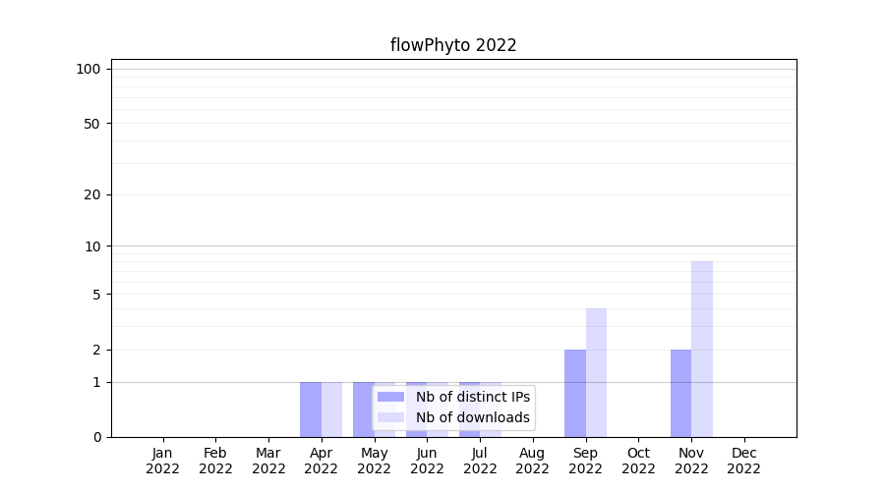Click the Jan 2022 x-axis label
Screen dimensions: 885x491
click(163, 461)
